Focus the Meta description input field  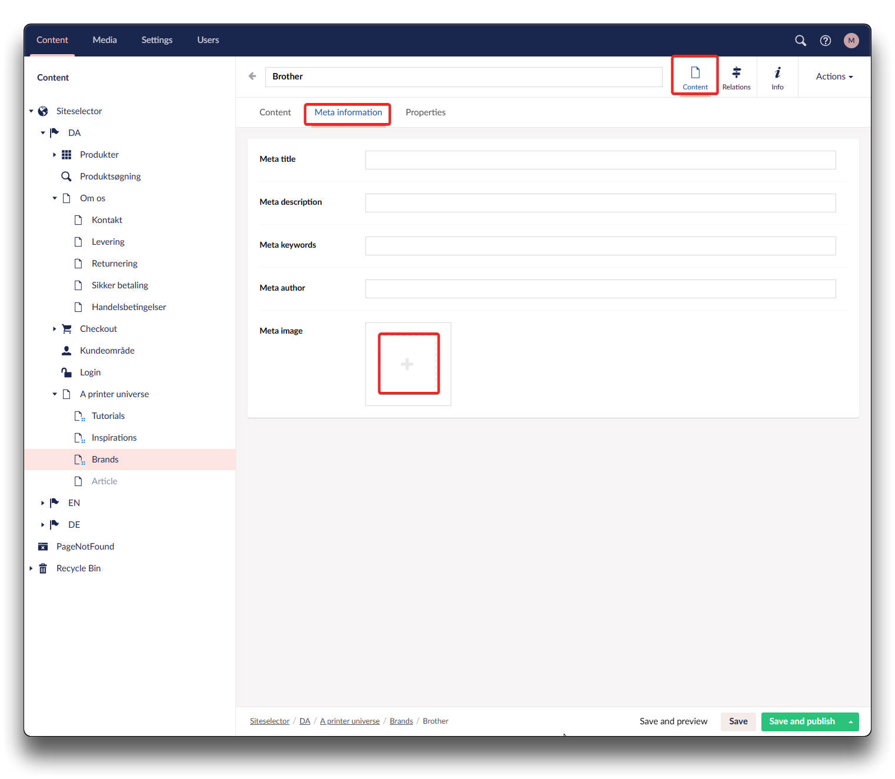[600, 203]
